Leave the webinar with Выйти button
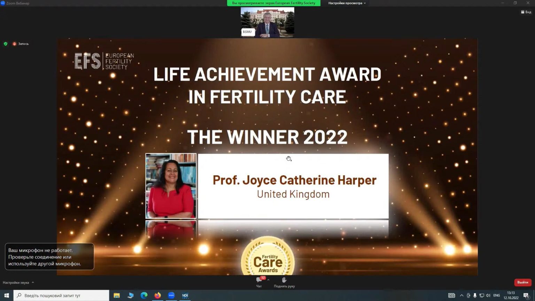 (x=522, y=282)
